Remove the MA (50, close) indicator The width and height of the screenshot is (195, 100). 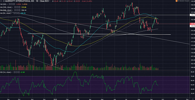pos(19,13)
